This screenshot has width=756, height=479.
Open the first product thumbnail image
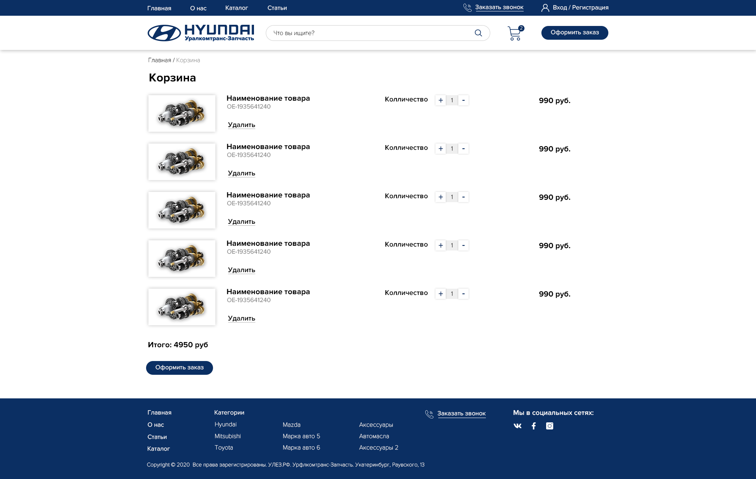(x=182, y=113)
